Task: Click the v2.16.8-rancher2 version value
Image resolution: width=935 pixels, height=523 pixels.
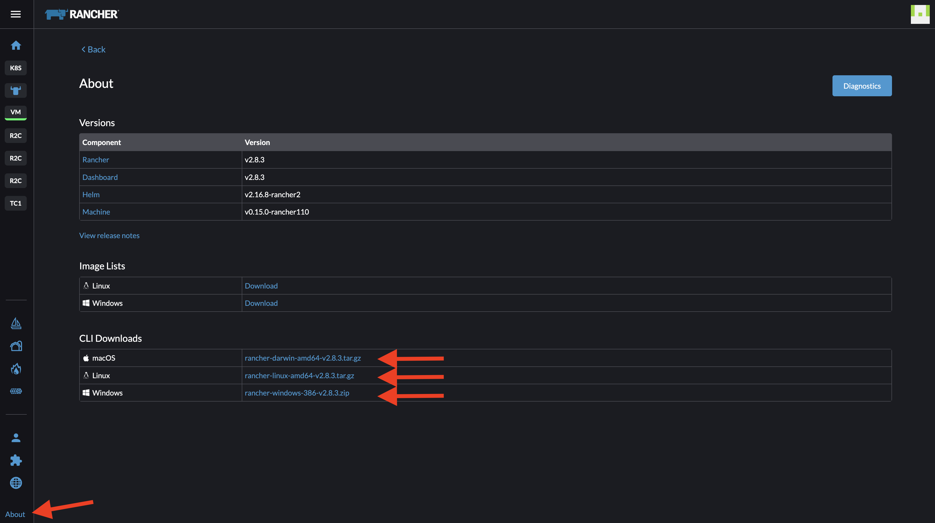Action: [x=272, y=195]
